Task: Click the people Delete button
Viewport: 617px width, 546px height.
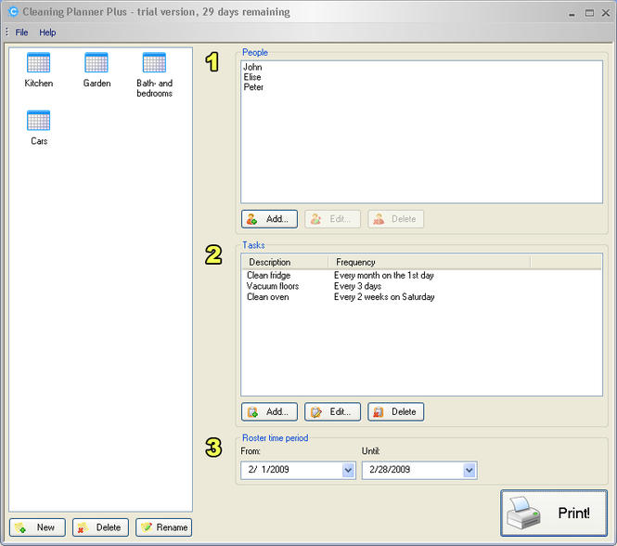Action: [396, 219]
